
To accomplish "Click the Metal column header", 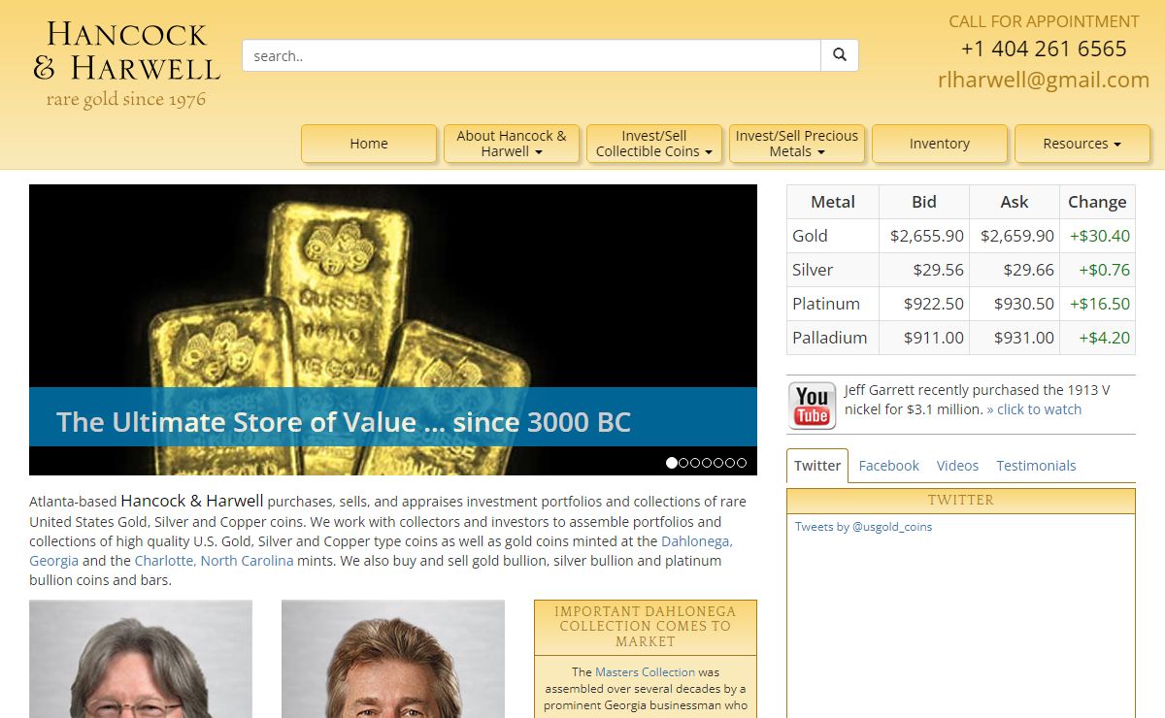I will [x=833, y=202].
